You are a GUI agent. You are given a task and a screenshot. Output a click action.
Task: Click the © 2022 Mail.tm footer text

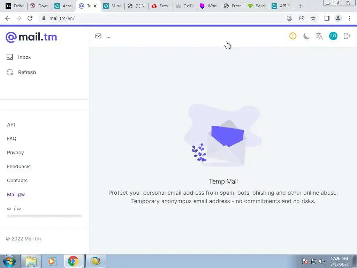coord(23,239)
